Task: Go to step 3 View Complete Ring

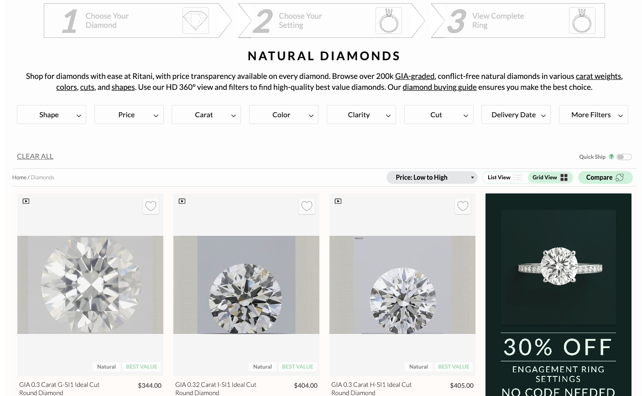Action: 517,21
